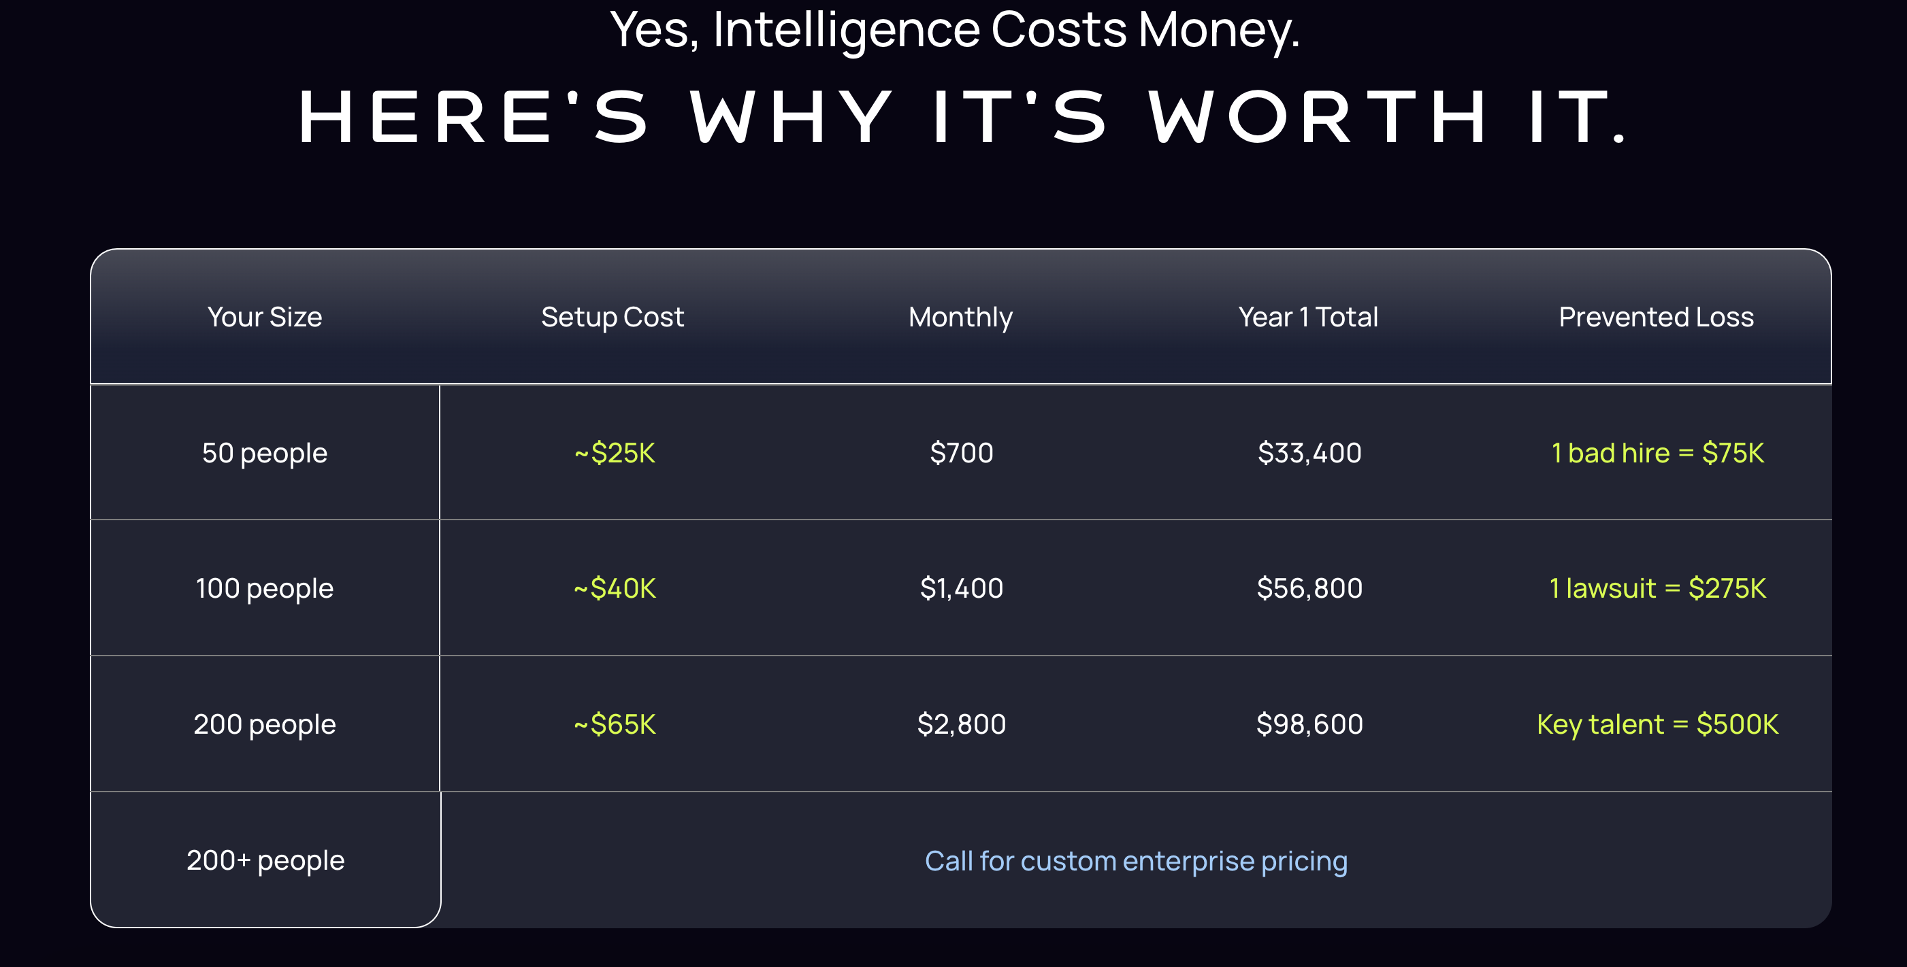Select the '200+ people' size row
This screenshot has height=967, width=1907.
961,860
